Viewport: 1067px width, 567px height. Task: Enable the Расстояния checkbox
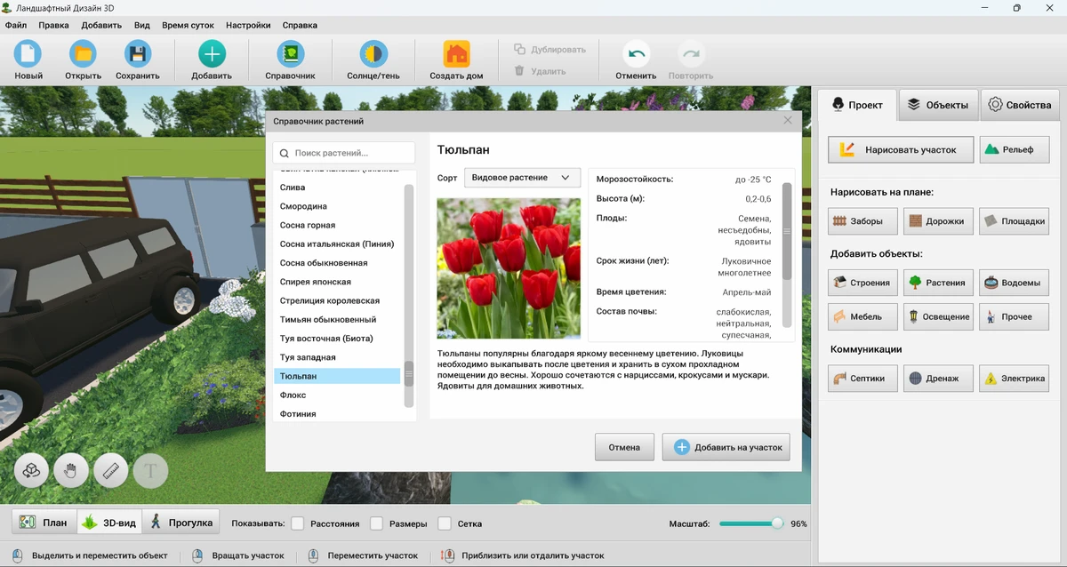click(297, 523)
